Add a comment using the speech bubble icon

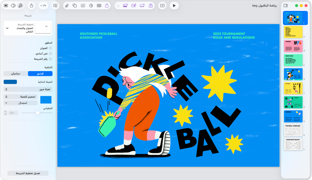(x=55, y=5)
